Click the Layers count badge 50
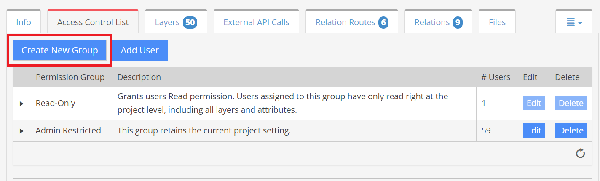The width and height of the screenshot is (600, 181). pos(190,22)
